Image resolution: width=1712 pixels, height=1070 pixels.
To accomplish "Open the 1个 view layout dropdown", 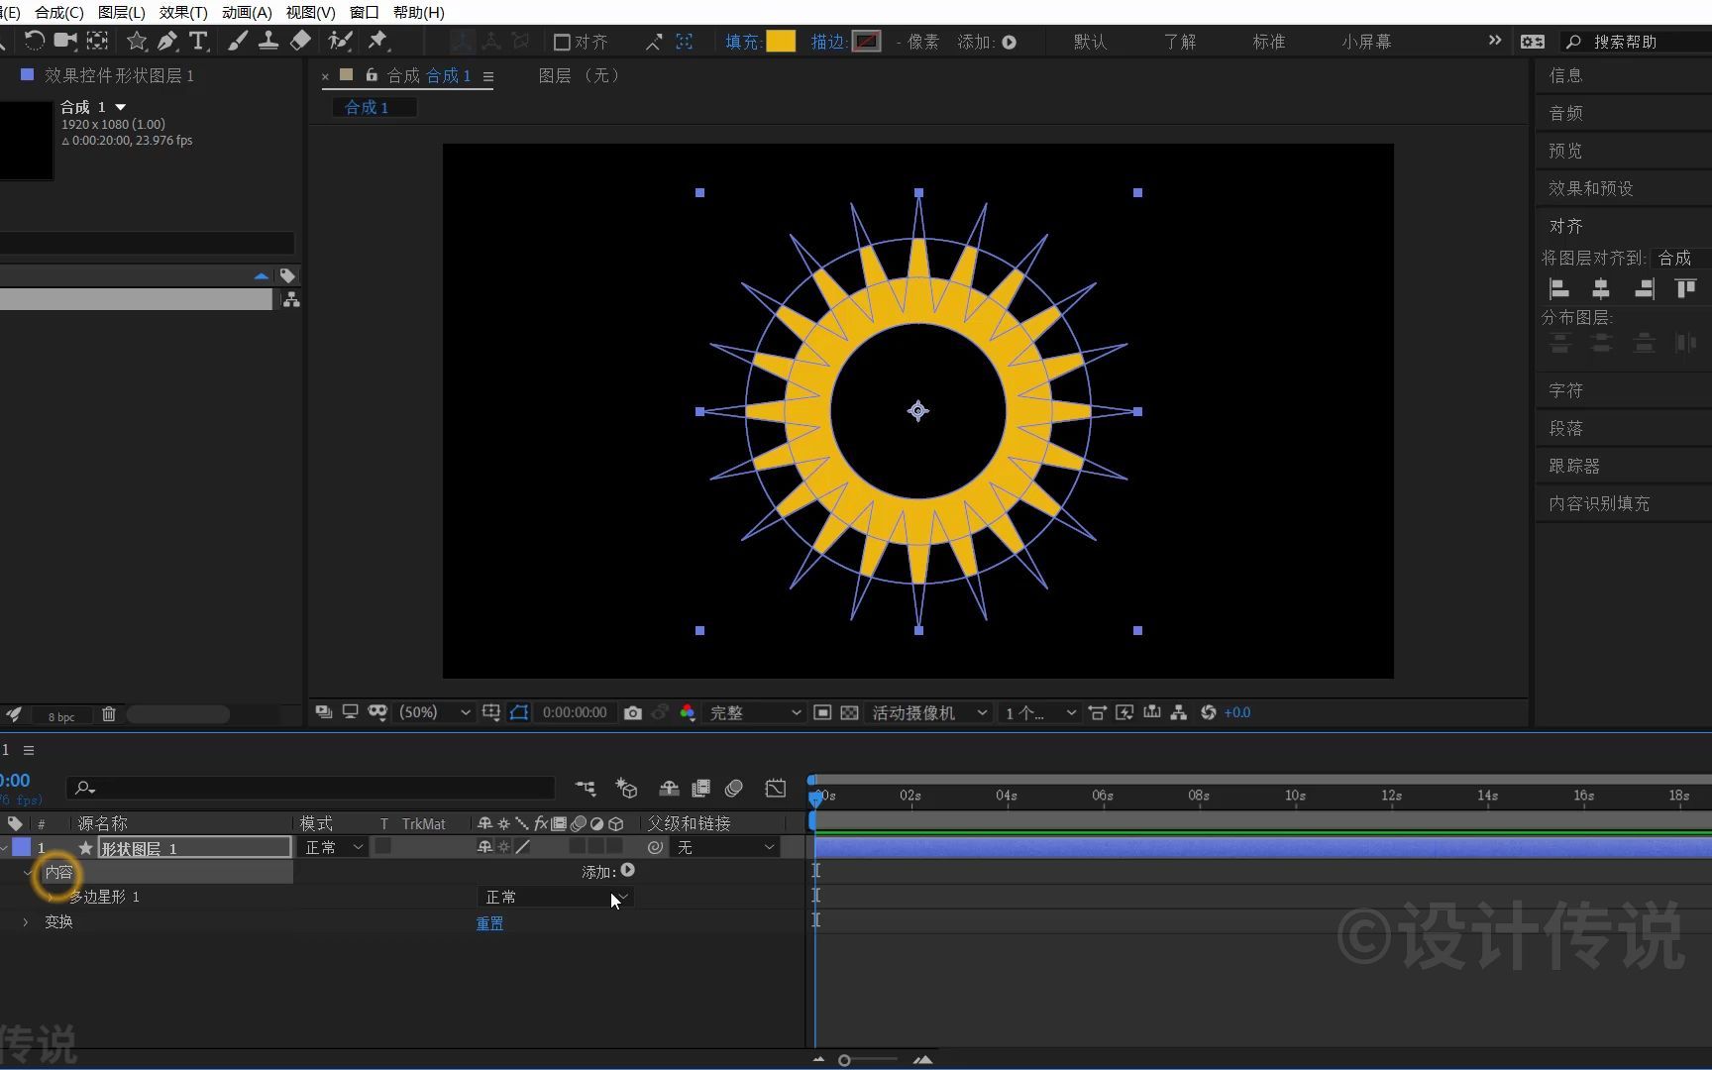I will point(1039,712).
